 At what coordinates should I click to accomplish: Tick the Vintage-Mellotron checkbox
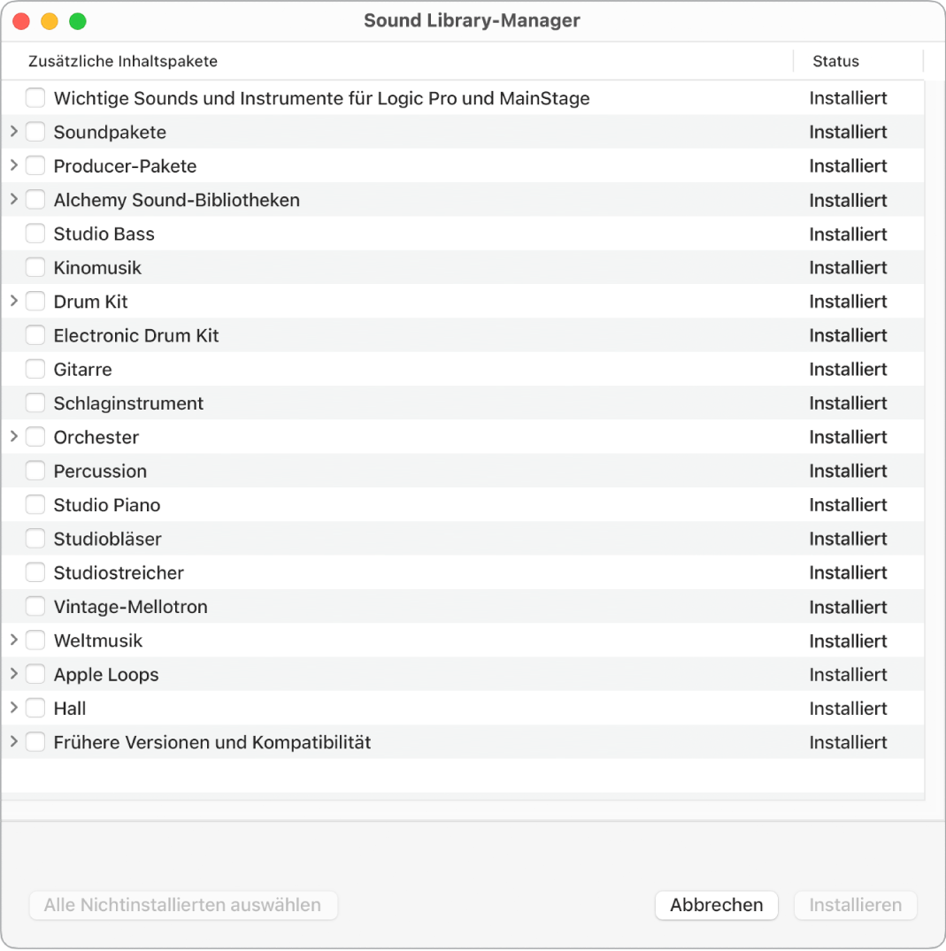(x=35, y=607)
